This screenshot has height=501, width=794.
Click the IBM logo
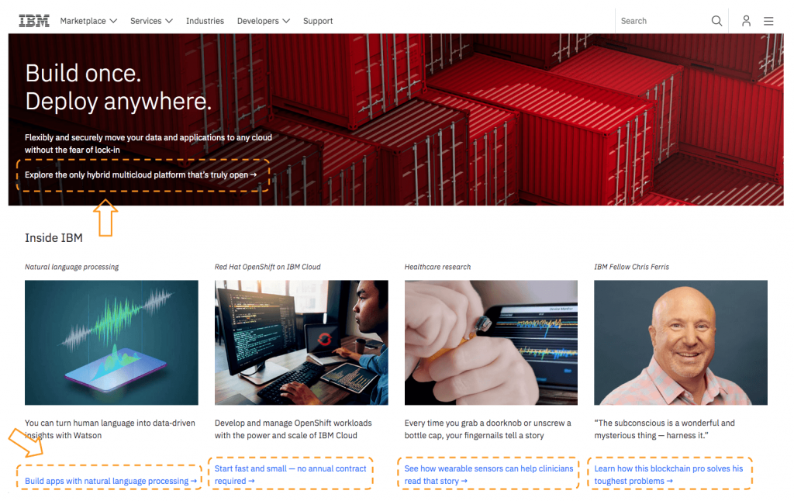point(34,21)
